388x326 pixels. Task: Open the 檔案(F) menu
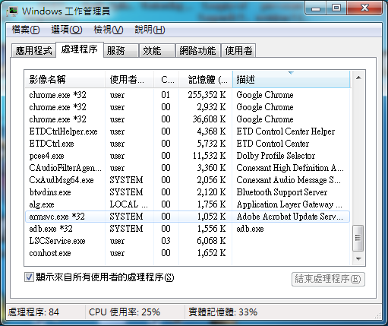pyautogui.click(x=26, y=30)
